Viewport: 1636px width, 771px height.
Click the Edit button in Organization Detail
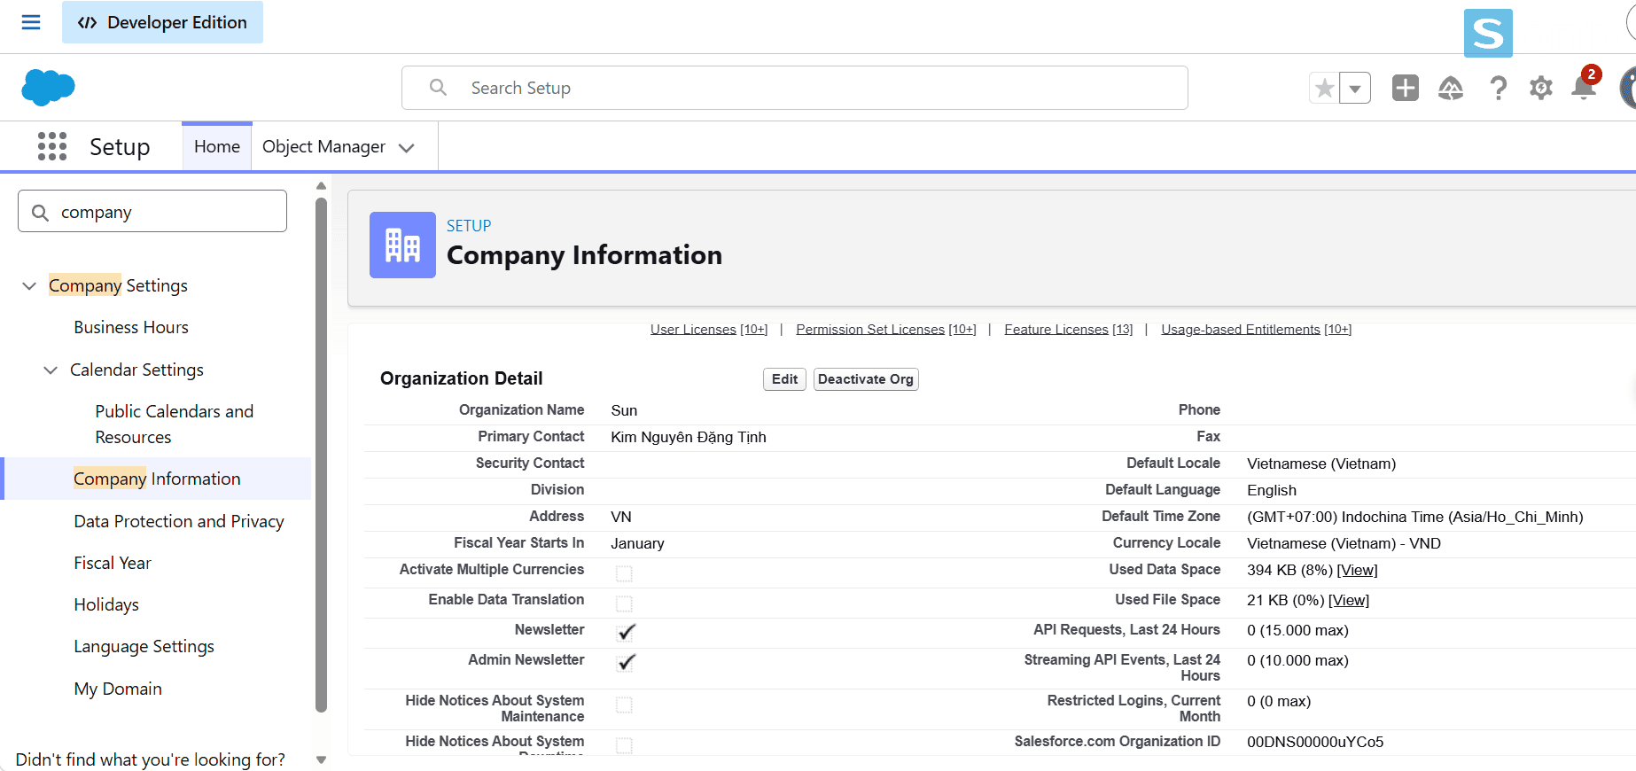784,379
